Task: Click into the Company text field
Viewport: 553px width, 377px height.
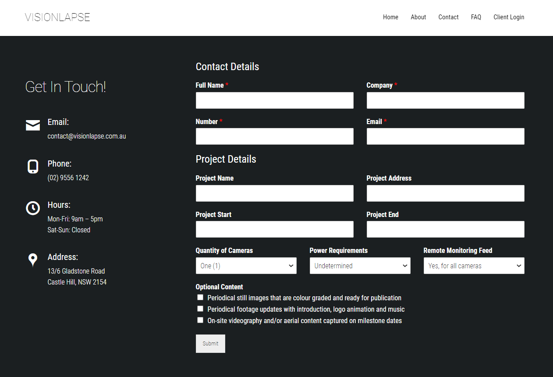Action: pyautogui.click(x=445, y=100)
